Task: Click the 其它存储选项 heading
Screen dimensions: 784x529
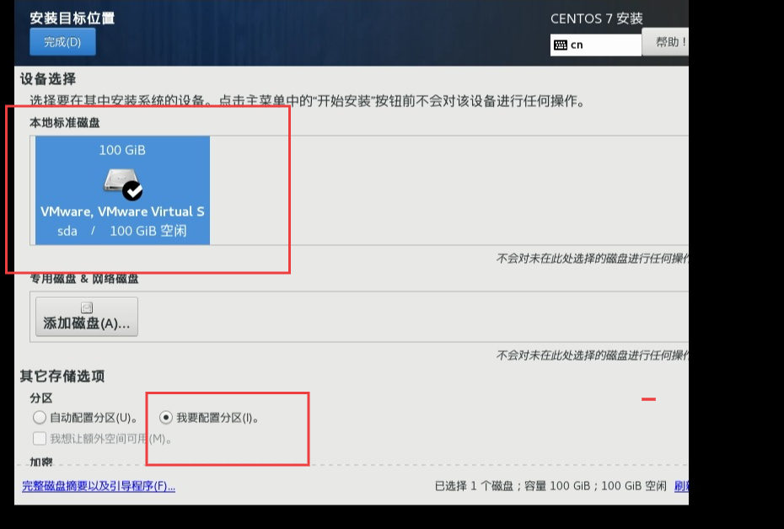Action: pyautogui.click(x=62, y=376)
